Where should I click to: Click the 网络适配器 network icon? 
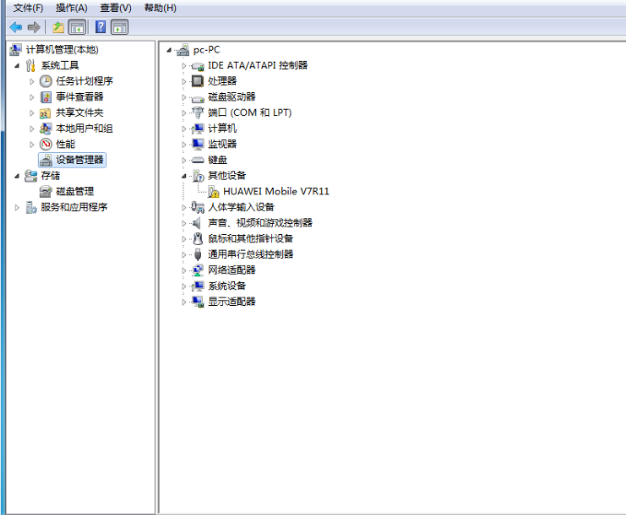[x=197, y=270]
